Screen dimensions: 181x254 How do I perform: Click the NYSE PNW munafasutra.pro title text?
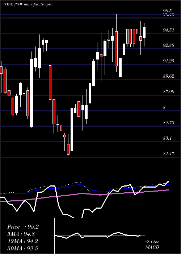pyautogui.click(x=28, y=4)
